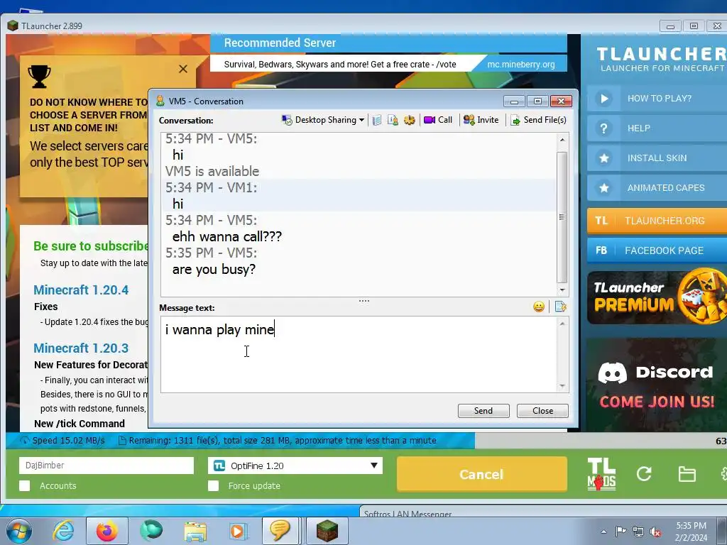Switch to TLauncher Minecraft block taskbar icon
The width and height of the screenshot is (727, 545).
327,531
